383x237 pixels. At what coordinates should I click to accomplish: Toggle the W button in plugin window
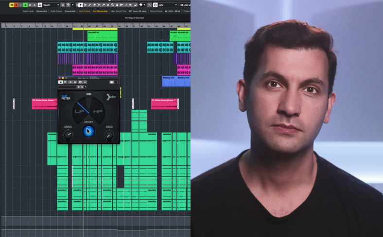[75, 82]
